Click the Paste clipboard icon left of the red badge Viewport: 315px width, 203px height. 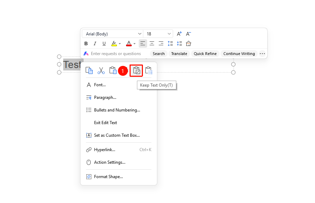[113, 70]
